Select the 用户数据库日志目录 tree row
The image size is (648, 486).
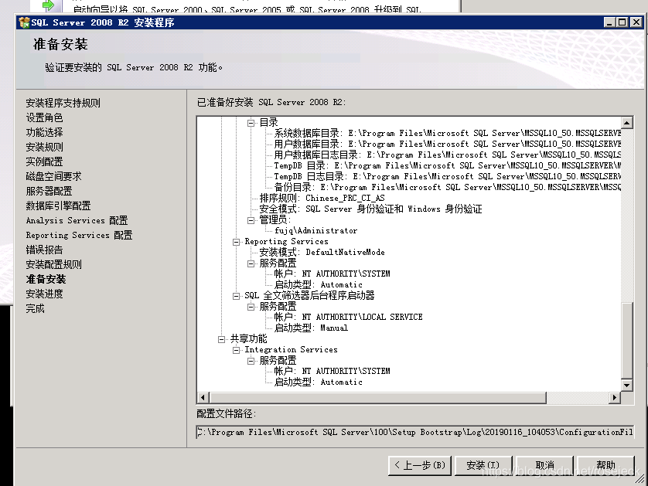coord(448,155)
